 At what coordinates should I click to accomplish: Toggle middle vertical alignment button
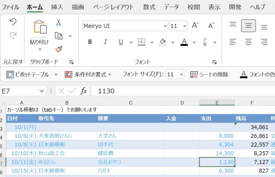(248, 26)
